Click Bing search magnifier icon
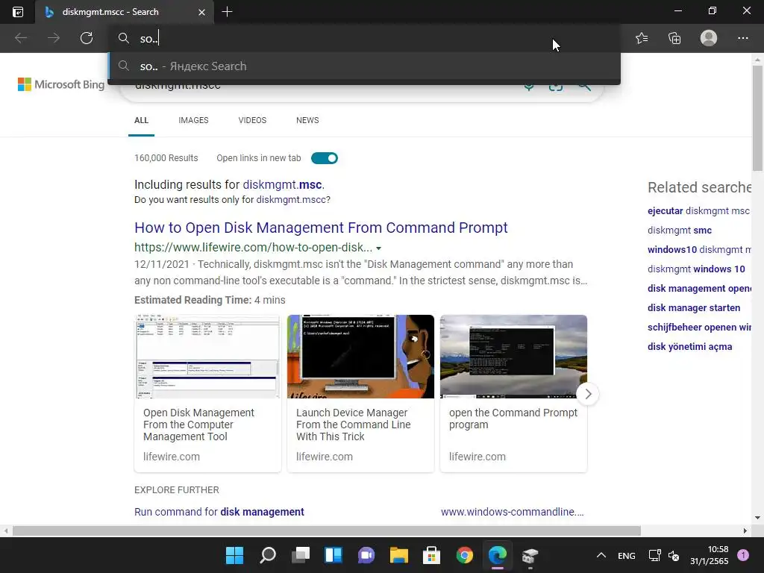Image resolution: width=764 pixels, height=573 pixels. 584,87
